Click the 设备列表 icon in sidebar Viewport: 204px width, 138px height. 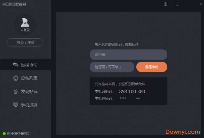[x=16, y=78]
